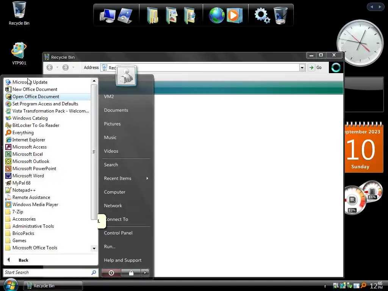Open the music folder icon in dock
The image size is (388, 291).
pos(189,16)
